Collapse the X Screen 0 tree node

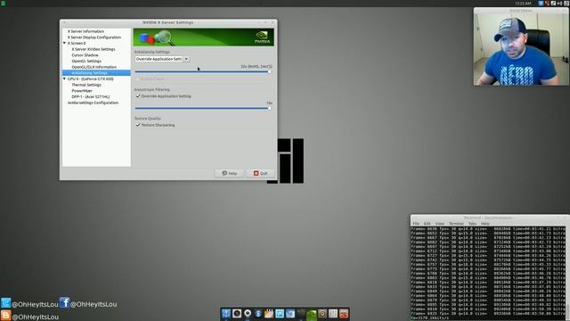point(65,43)
